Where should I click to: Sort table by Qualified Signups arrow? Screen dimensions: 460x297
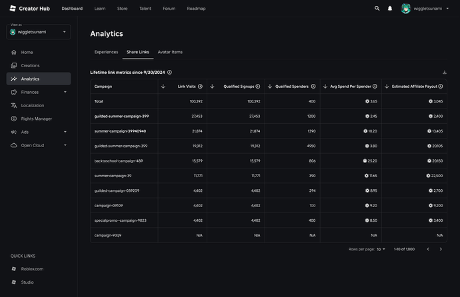tap(213, 86)
